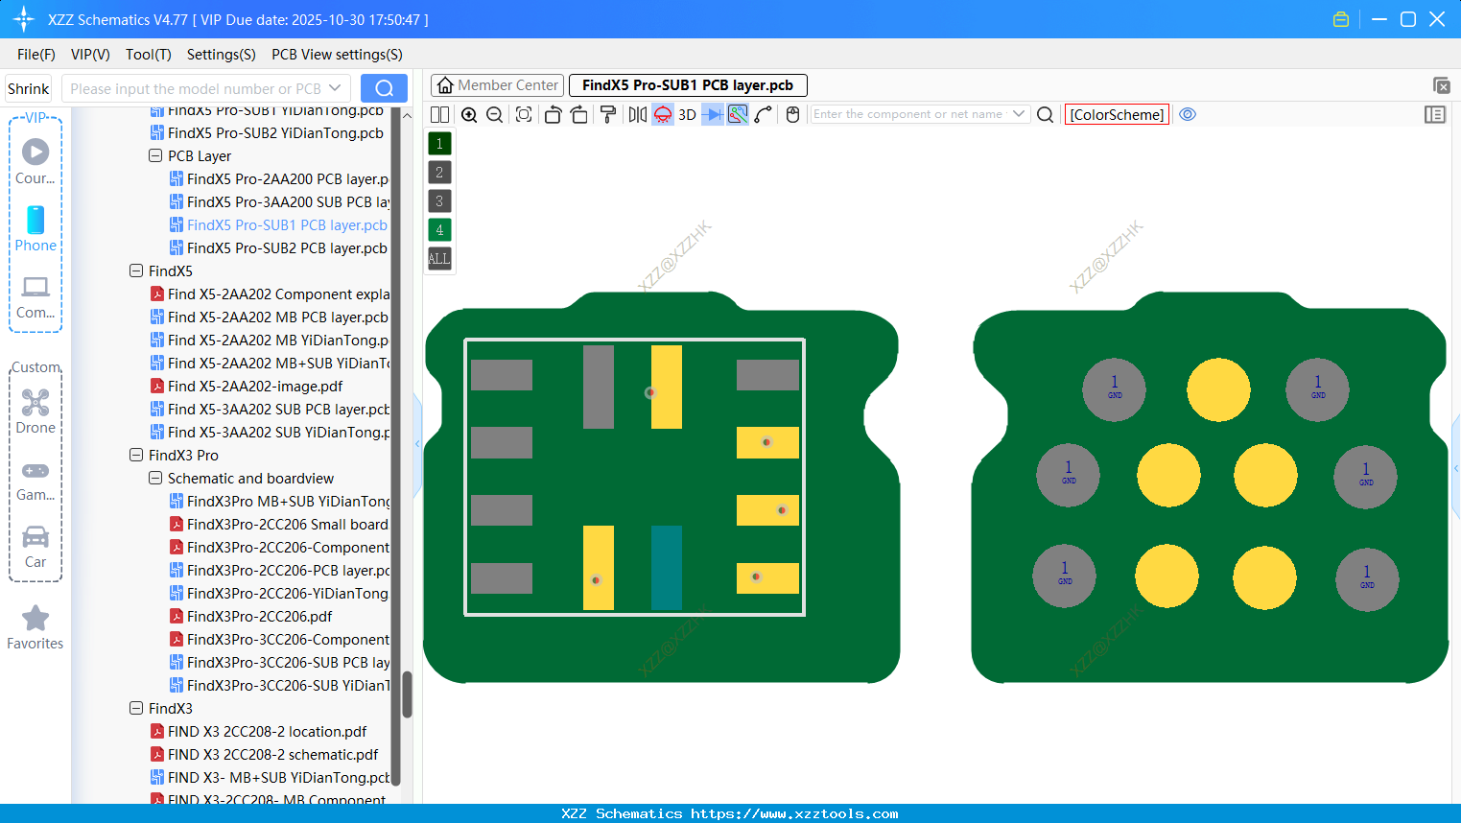This screenshot has width=1461, height=823.
Task: Select the Phone category in sidebar
Action: point(35,229)
